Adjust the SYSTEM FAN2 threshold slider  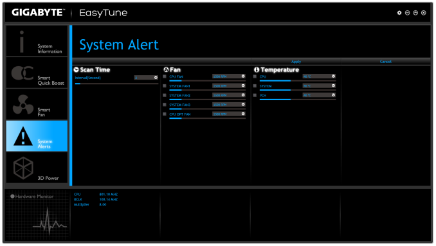[x=208, y=100]
